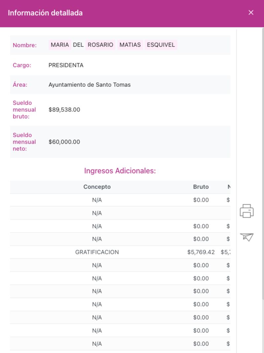Select the Ayuntamiento de Santo Tomas text

tap(89, 85)
